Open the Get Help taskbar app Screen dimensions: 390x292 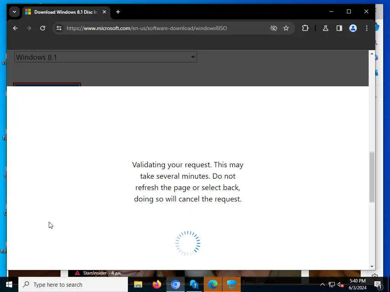tap(194, 284)
